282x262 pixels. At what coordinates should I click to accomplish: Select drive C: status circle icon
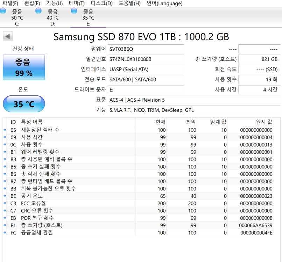point(3,11)
